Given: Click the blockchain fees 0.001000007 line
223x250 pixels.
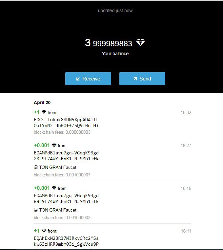Looking at the screenshot, I should tap(62, 175).
